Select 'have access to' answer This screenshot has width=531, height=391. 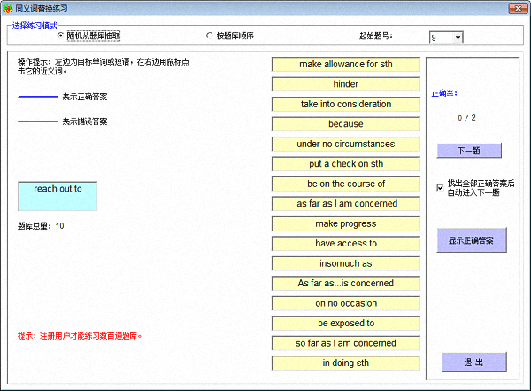click(345, 244)
